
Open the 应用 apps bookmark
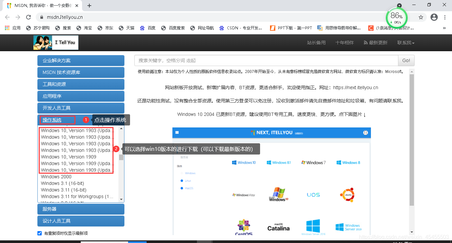point(13,28)
